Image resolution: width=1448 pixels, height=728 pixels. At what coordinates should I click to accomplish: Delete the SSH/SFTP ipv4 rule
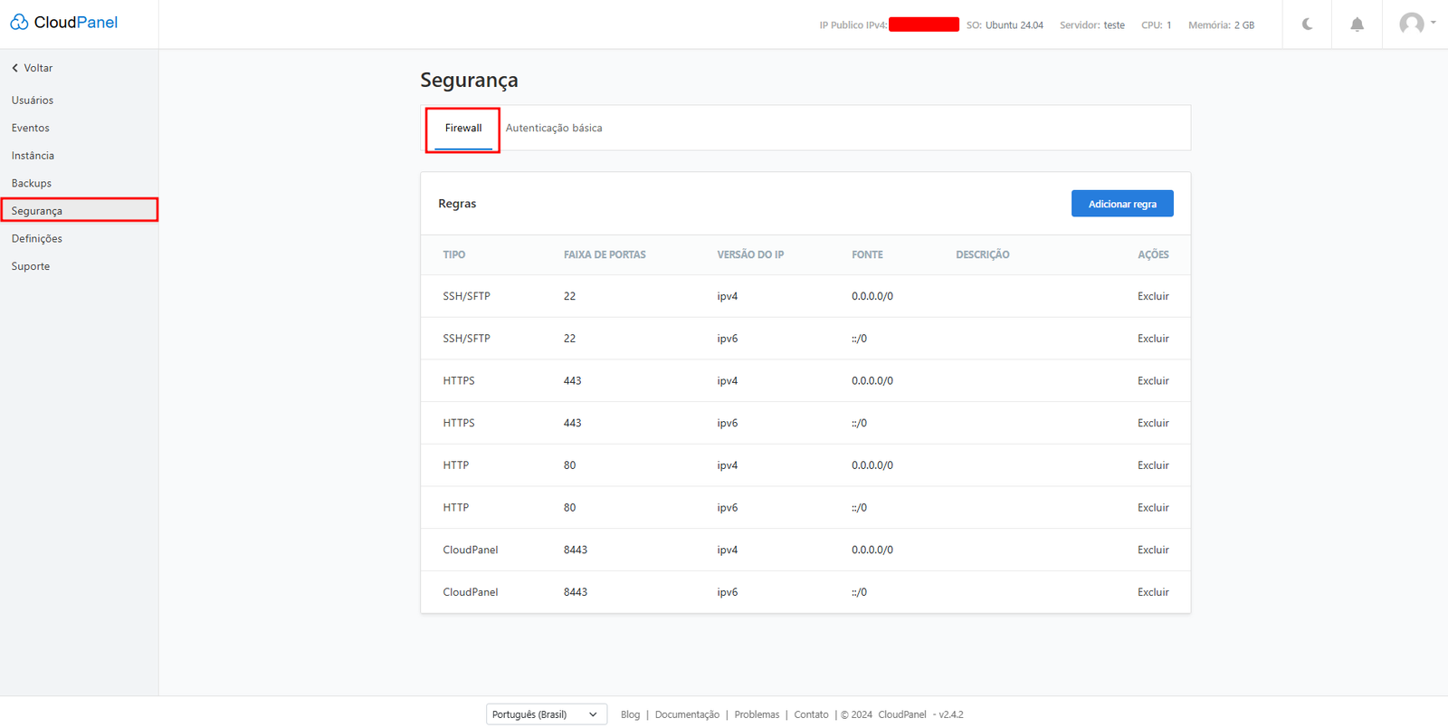[1152, 296]
